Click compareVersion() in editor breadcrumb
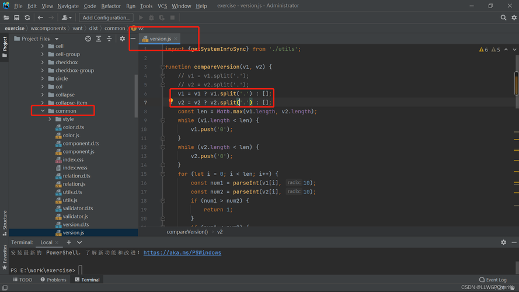 click(x=187, y=232)
